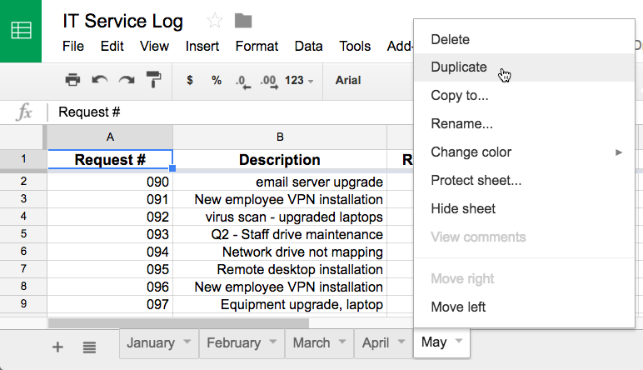
Task: Select the Paint format roller tool
Action: [154, 80]
